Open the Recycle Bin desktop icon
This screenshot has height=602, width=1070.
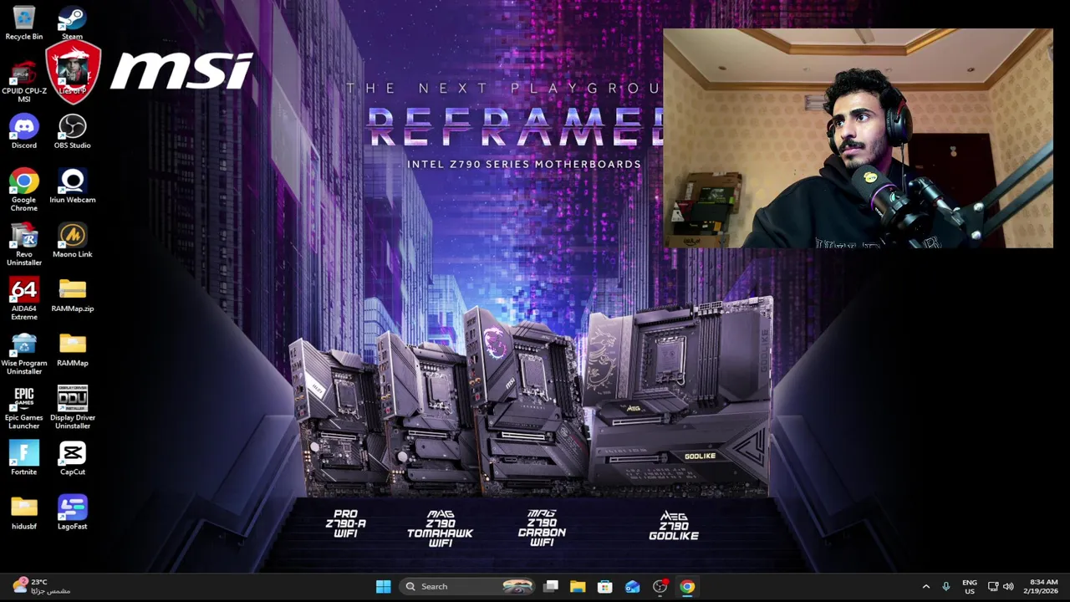(24, 23)
